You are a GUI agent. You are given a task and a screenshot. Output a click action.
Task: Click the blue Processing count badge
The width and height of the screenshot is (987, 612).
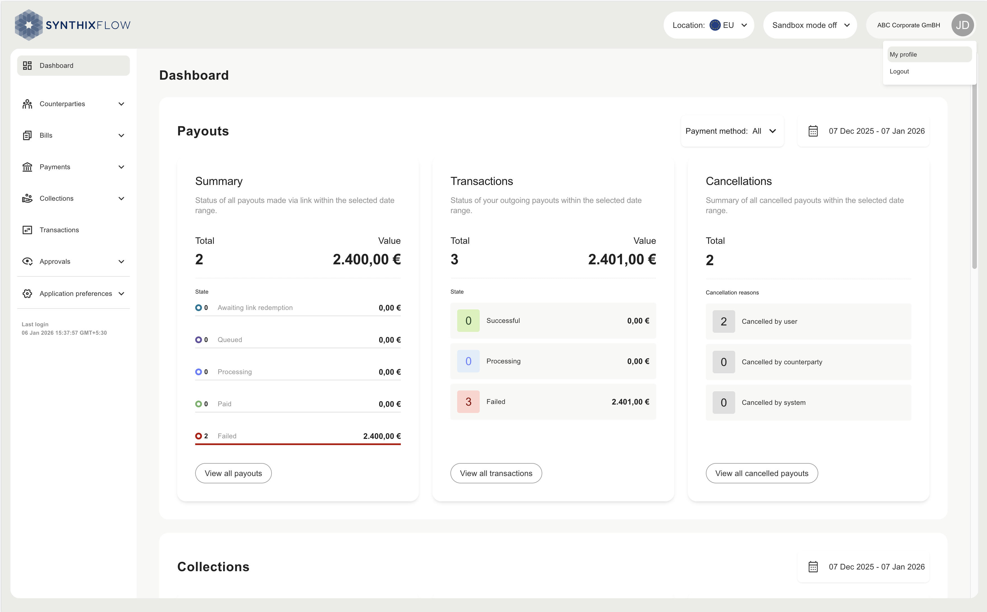(468, 361)
